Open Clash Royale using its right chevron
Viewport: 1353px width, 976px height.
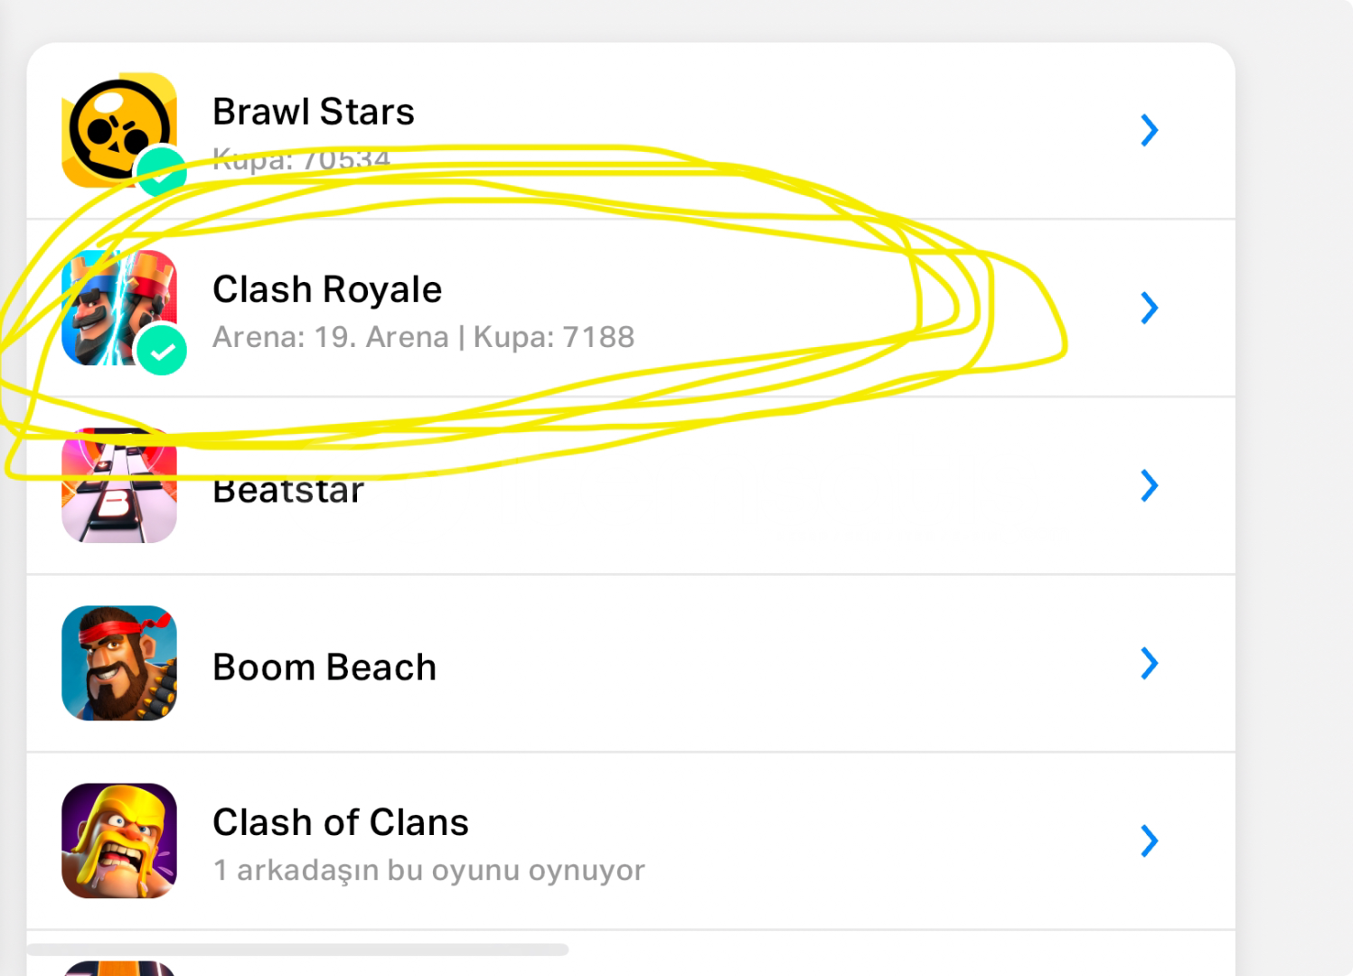[x=1149, y=308]
